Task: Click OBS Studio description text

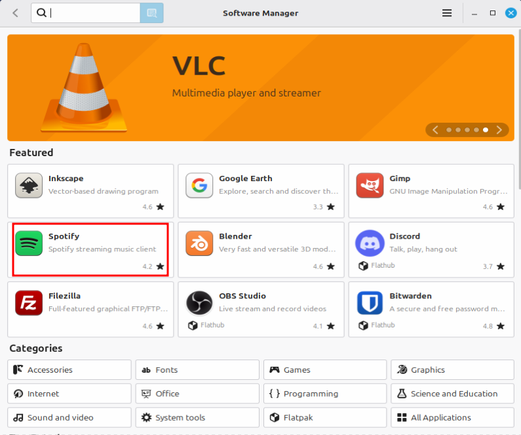Action: click(x=273, y=309)
